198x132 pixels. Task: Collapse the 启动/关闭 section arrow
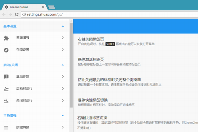(x=63, y=65)
